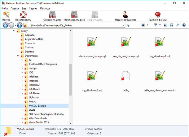Launch the Мастер wizard tool

pyautogui.click(x=6, y=16)
